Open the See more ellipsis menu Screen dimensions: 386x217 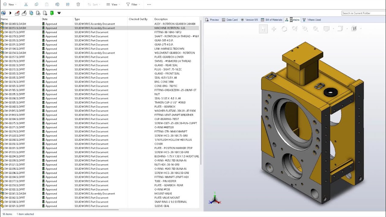point(149,5)
